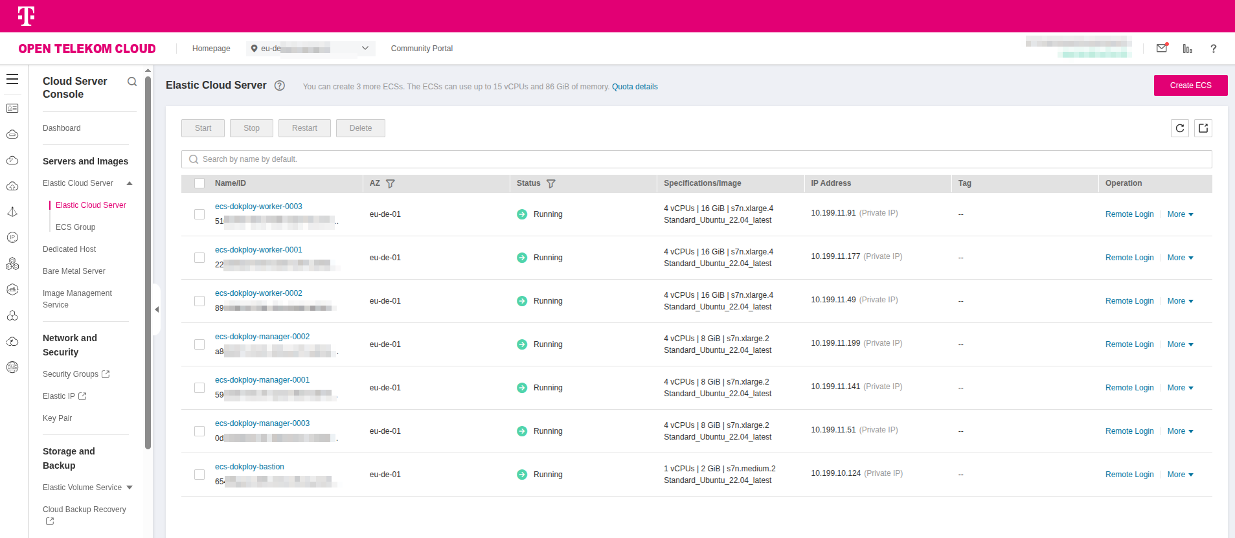1235x538 pixels.
Task: Open ECS Group in the sidebar
Action: pyautogui.click(x=75, y=227)
